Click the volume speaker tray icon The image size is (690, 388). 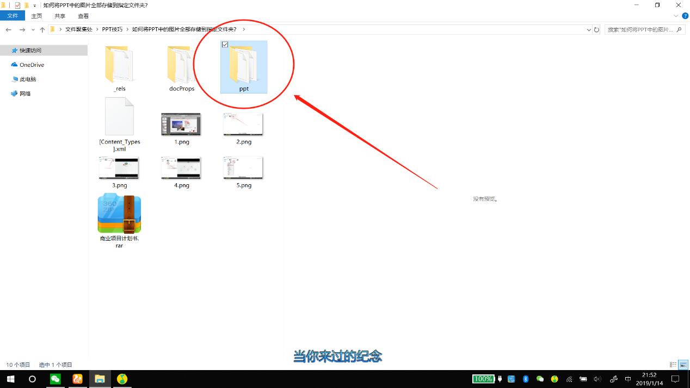click(597, 379)
